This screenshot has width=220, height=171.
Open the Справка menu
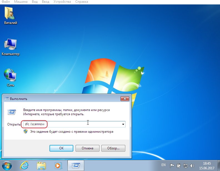[x=82, y=2]
